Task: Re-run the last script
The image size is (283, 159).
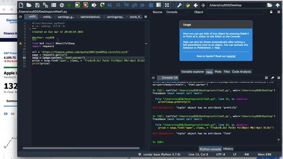Action: pyautogui.click(x=102, y=5)
